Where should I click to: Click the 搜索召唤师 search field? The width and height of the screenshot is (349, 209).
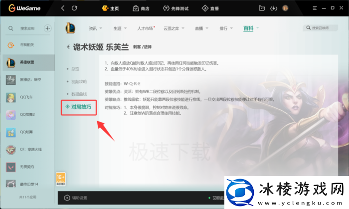[320, 28]
